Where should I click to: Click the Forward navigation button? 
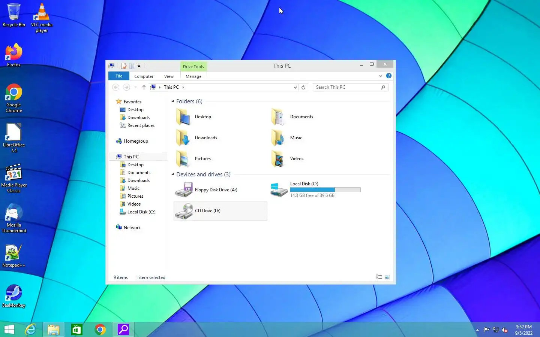(127, 87)
